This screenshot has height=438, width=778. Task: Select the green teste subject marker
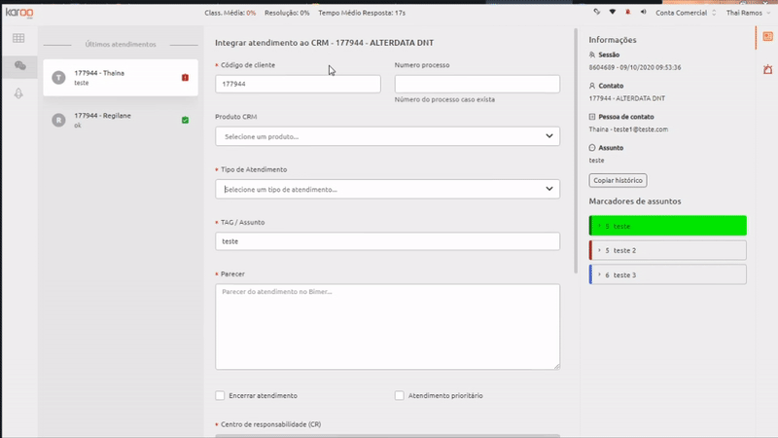click(668, 226)
